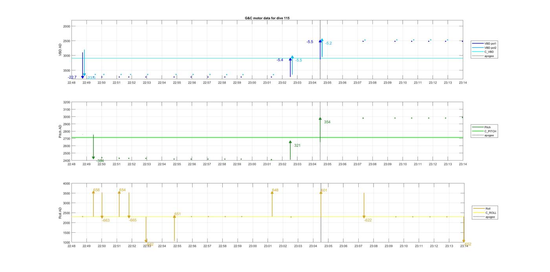Click the '651' roll data label

tap(178, 214)
